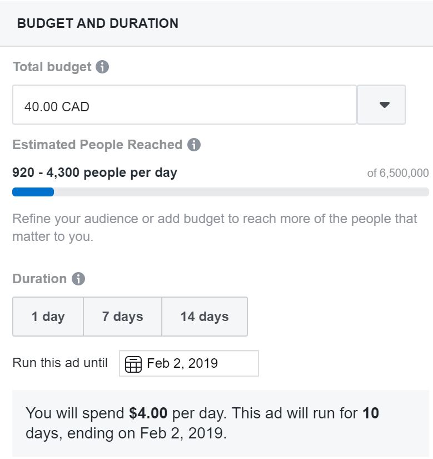Focus the 40.00 CAD budget field
The height and width of the screenshot is (459, 433).
[x=184, y=105]
